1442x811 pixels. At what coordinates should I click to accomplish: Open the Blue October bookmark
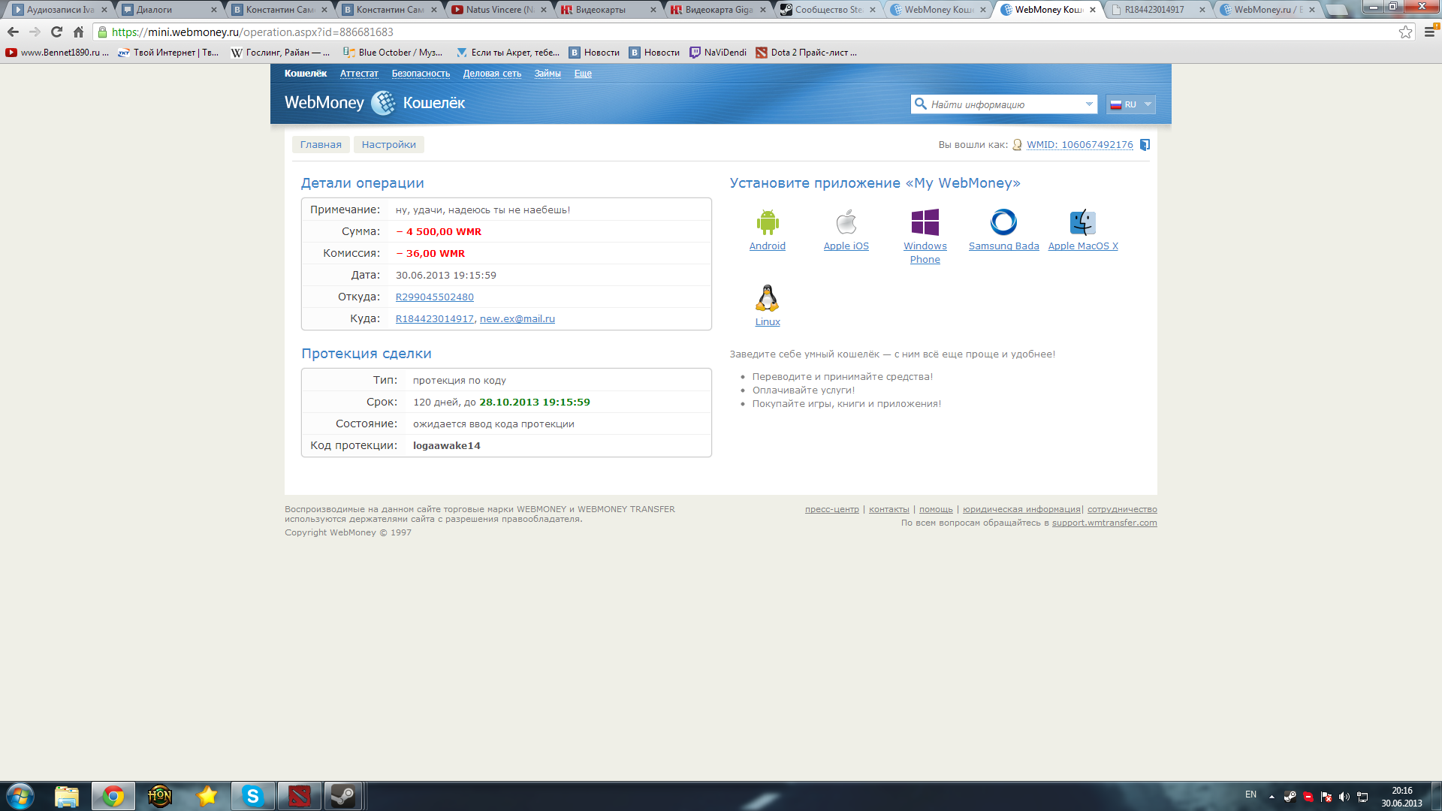[x=392, y=53]
